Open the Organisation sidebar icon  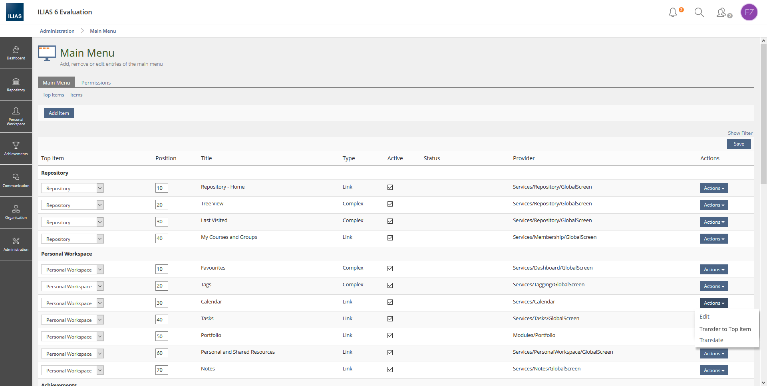16,212
